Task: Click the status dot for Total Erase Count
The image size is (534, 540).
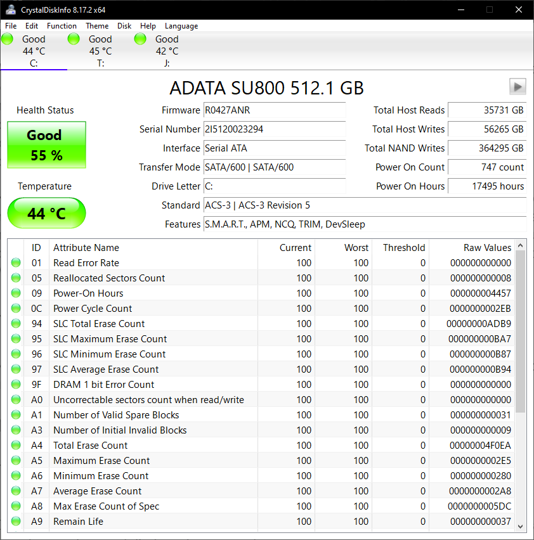Action: pyautogui.click(x=16, y=445)
